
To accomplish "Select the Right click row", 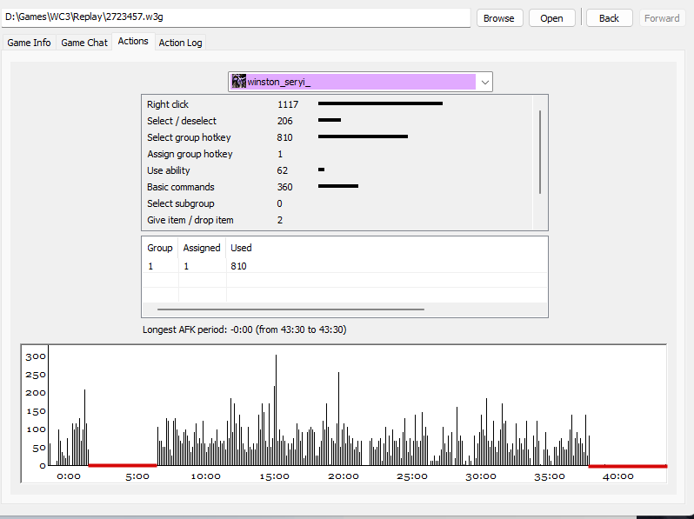I will click(337, 104).
